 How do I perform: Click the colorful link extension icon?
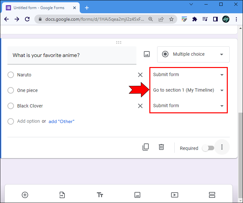click(184, 19)
